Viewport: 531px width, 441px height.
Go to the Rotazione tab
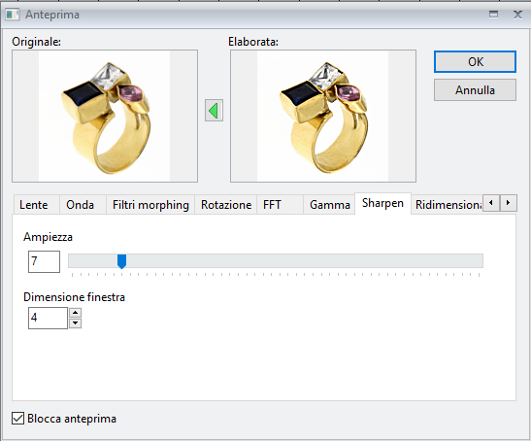pyautogui.click(x=226, y=205)
